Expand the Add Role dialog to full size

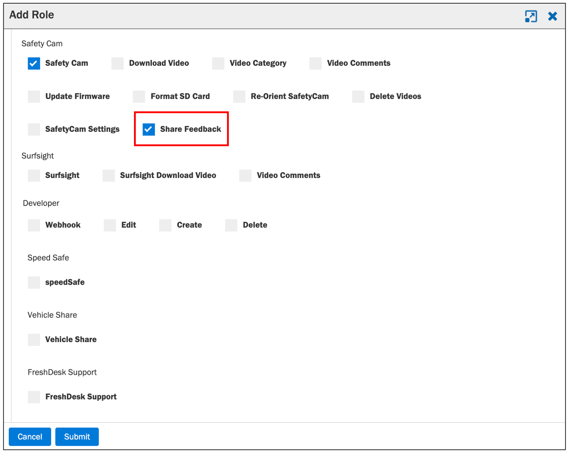[531, 16]
